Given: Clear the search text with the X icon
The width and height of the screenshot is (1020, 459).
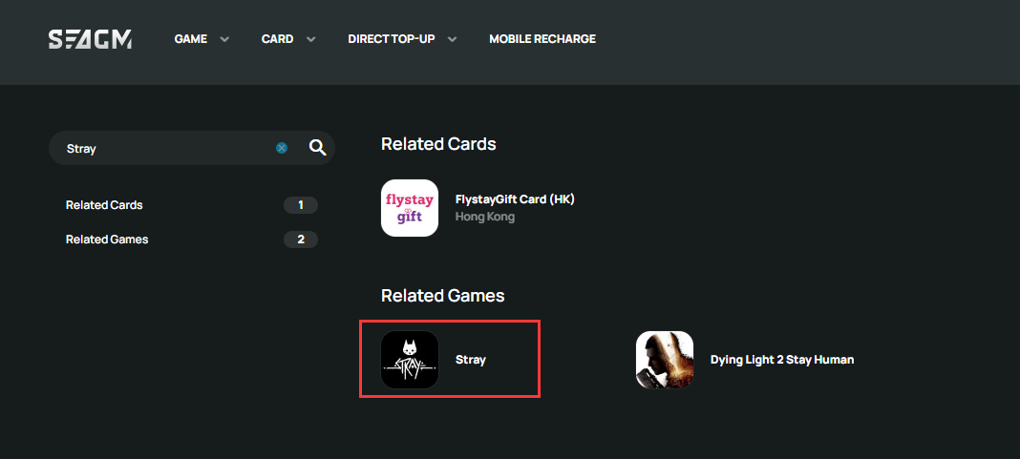Looking at the screenshot, I should (x=282, y=148).
